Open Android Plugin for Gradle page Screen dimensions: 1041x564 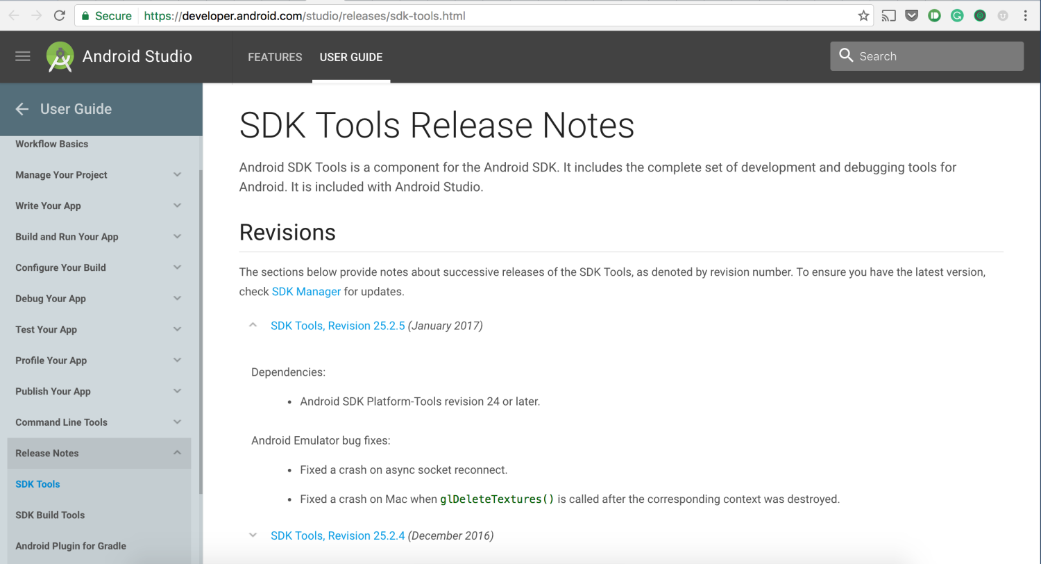point(71,546)
